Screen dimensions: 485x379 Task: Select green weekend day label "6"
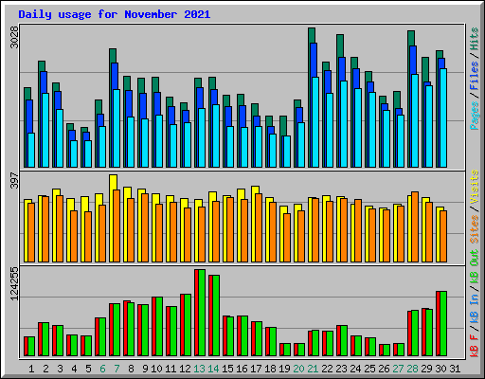102,369
